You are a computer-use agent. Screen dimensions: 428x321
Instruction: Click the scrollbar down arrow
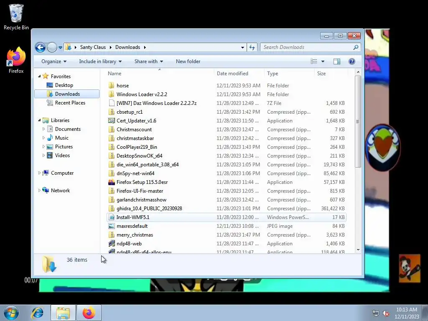(x=358, y=250)
